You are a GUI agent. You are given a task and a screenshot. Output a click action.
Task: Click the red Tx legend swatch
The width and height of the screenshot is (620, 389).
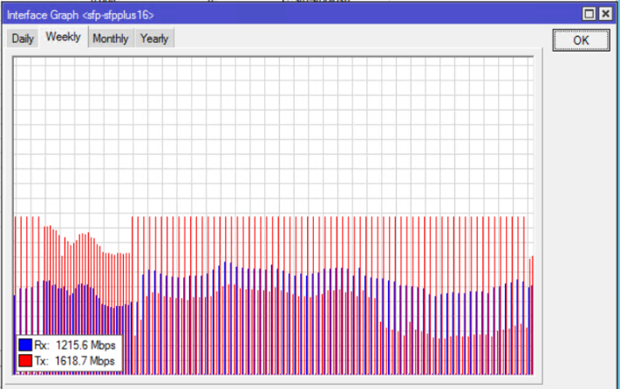(x=25, y=360)
